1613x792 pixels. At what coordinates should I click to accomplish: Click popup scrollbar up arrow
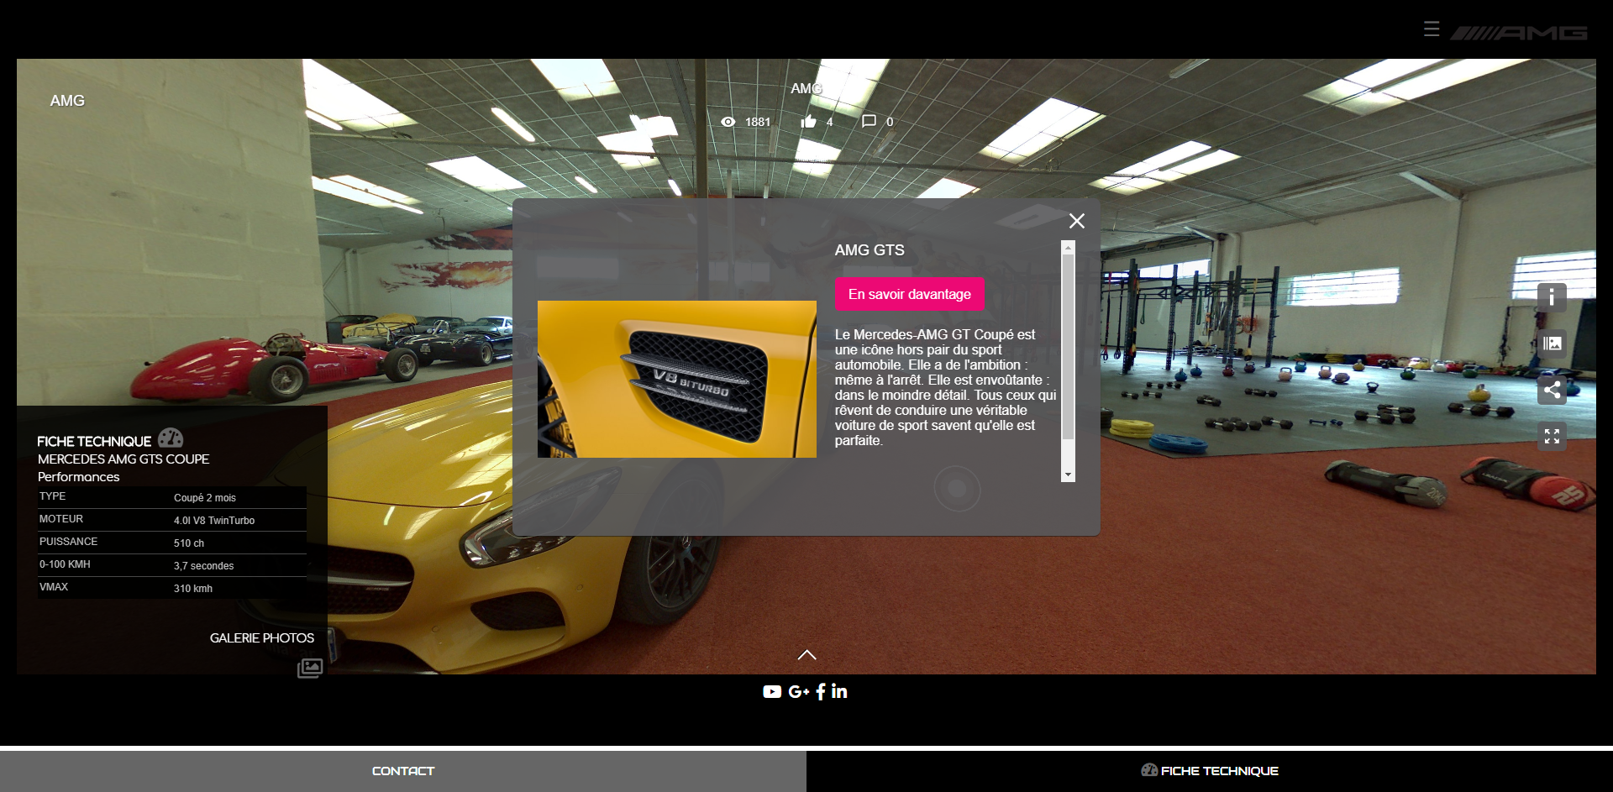[x=1068, y=248]
